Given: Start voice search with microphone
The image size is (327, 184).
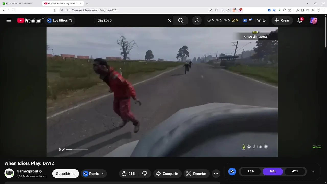Looking at the screenshot, I should click(x=197, y=20).
